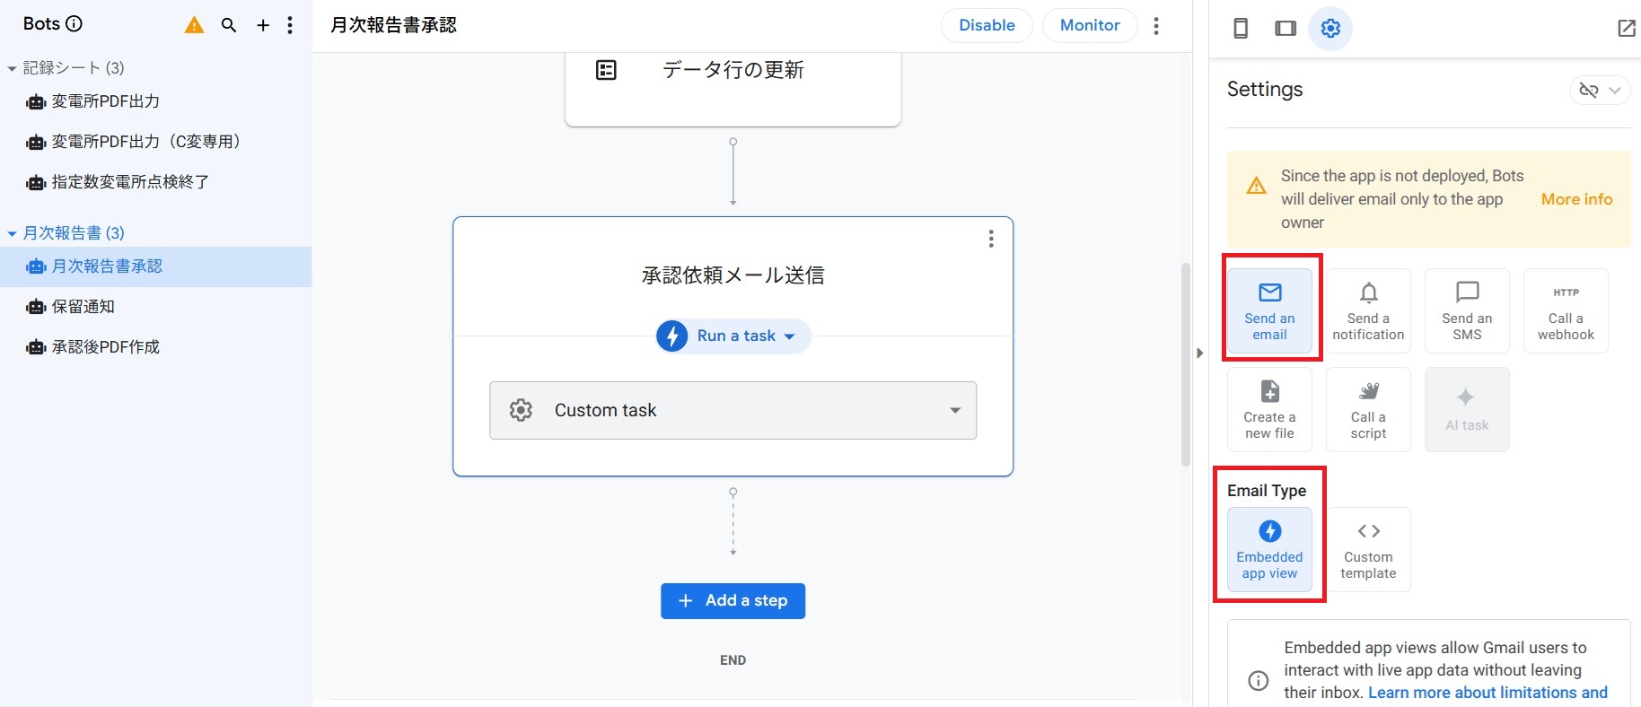
Task: Click the search icon in Bots panel
Action: [x=229, y=25]
